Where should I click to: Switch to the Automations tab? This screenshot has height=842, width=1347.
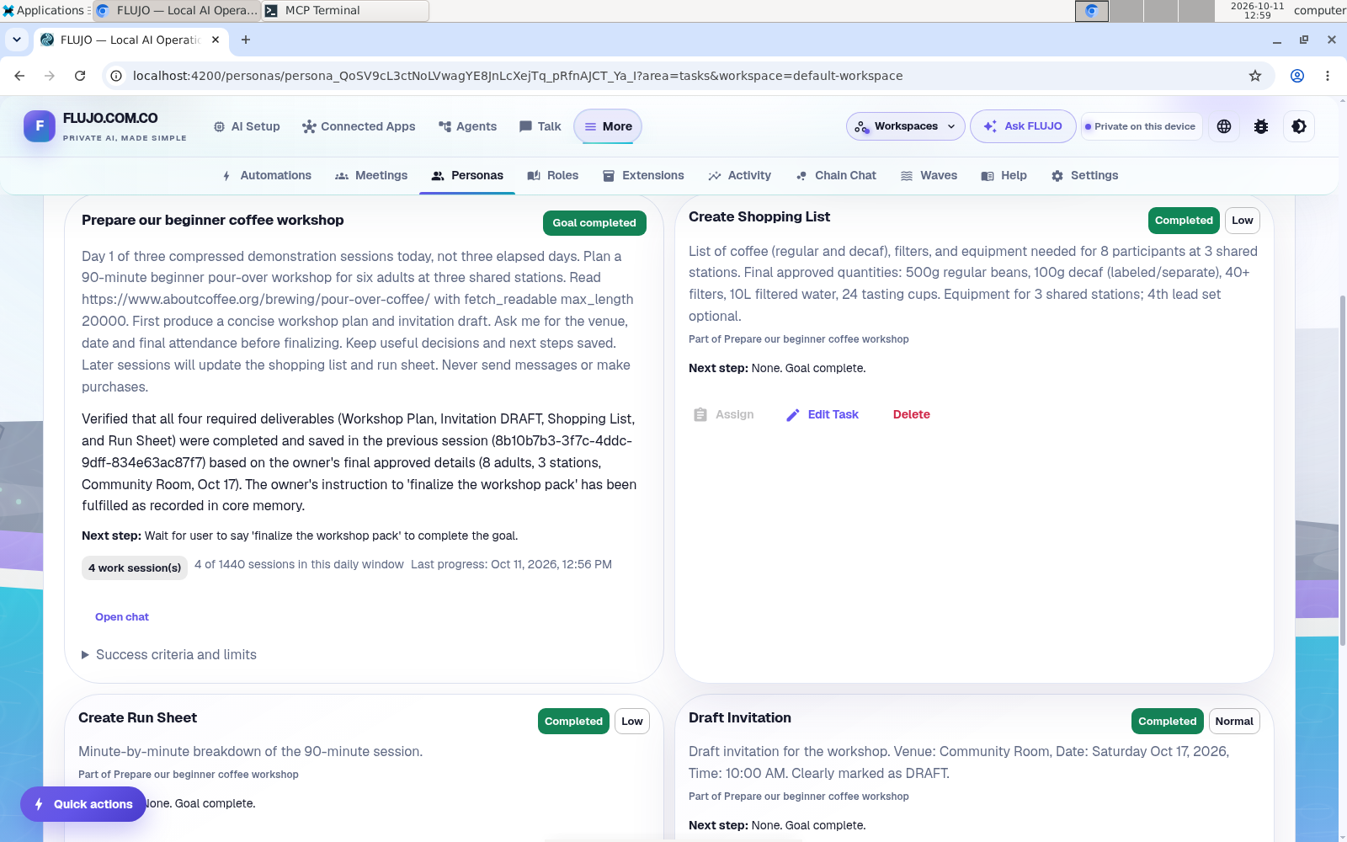point(266,176)
